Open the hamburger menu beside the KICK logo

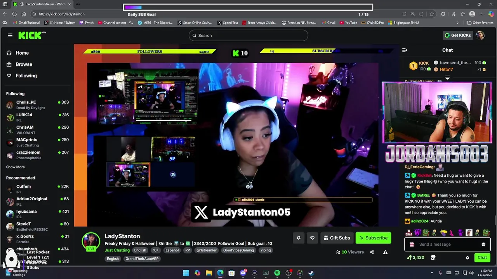(10, 35)
